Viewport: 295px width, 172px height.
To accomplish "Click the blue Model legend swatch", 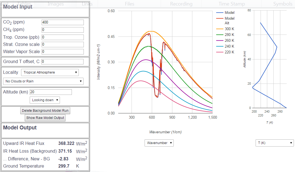I will click(x=220, y=13).
